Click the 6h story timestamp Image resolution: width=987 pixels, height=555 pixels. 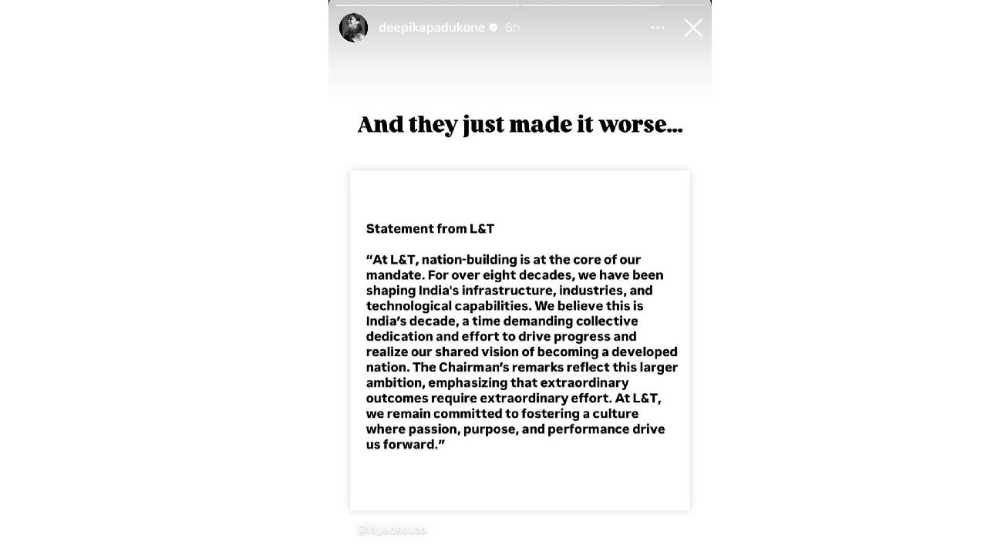512,28
